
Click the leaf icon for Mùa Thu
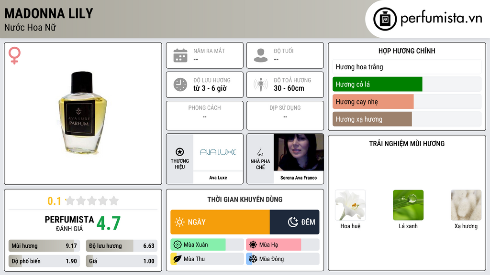click(x=178, y=259)
